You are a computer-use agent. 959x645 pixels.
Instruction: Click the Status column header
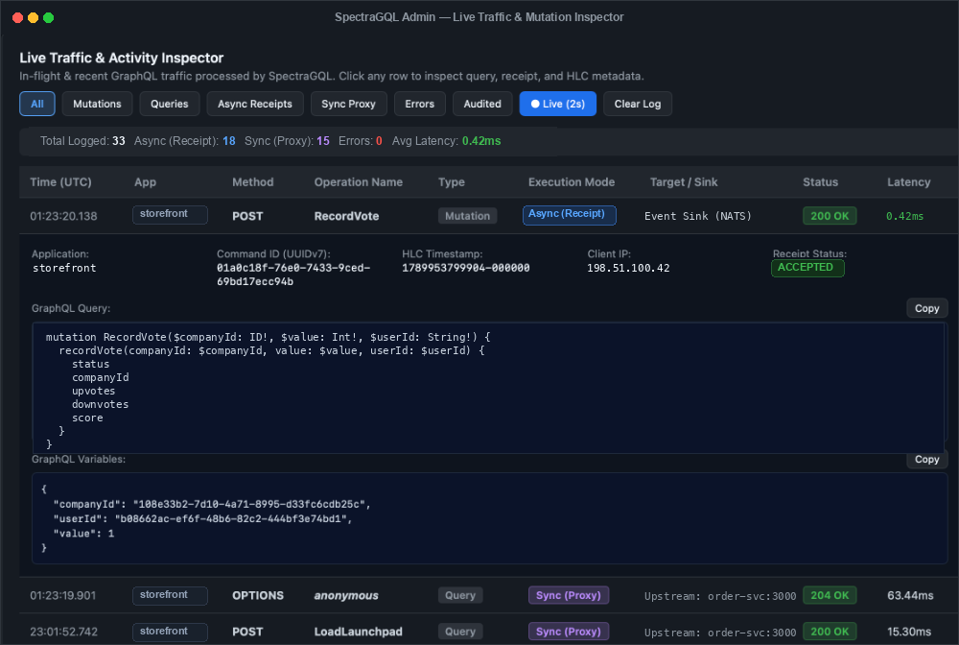(x=820, y=181)
